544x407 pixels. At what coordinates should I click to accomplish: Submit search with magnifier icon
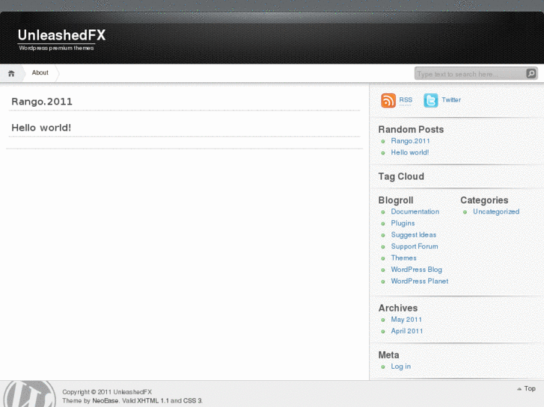tap(531, 73)
